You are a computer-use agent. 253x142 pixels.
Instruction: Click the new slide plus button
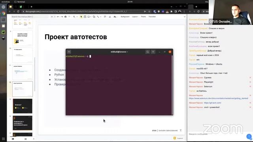tap(52, 17)
